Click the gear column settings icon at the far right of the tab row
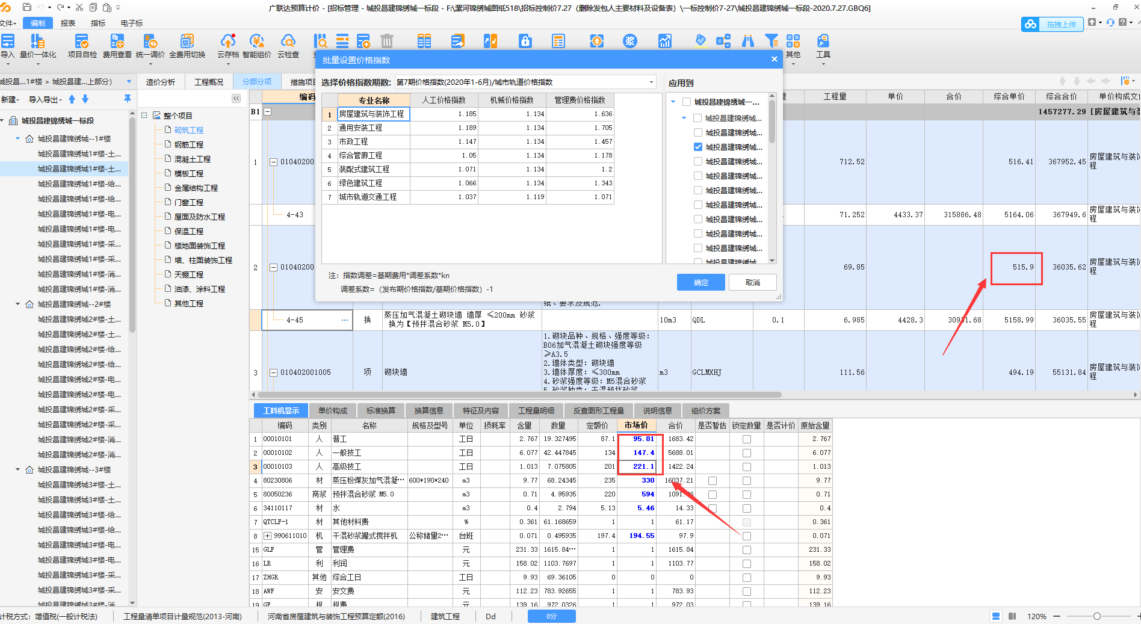This screenshot has width=1141, height=624. (x=1125, y=81)
